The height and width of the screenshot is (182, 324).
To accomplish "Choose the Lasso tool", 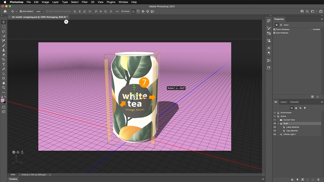I will tap(4, 31).
